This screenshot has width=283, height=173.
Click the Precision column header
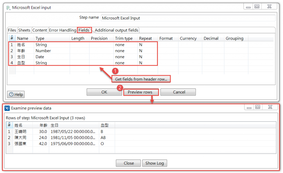(101, 38)
